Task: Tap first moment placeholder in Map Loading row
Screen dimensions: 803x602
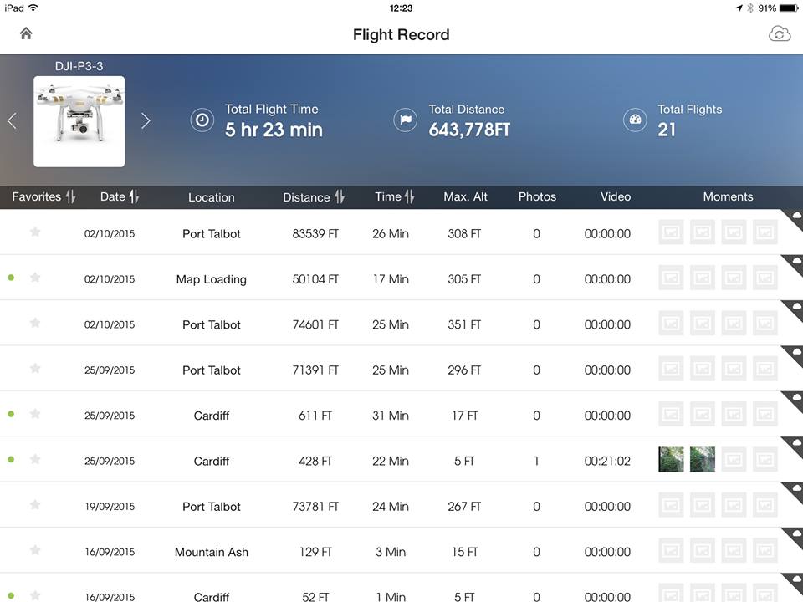Action: pyautogui.click(x=671, y=278)
